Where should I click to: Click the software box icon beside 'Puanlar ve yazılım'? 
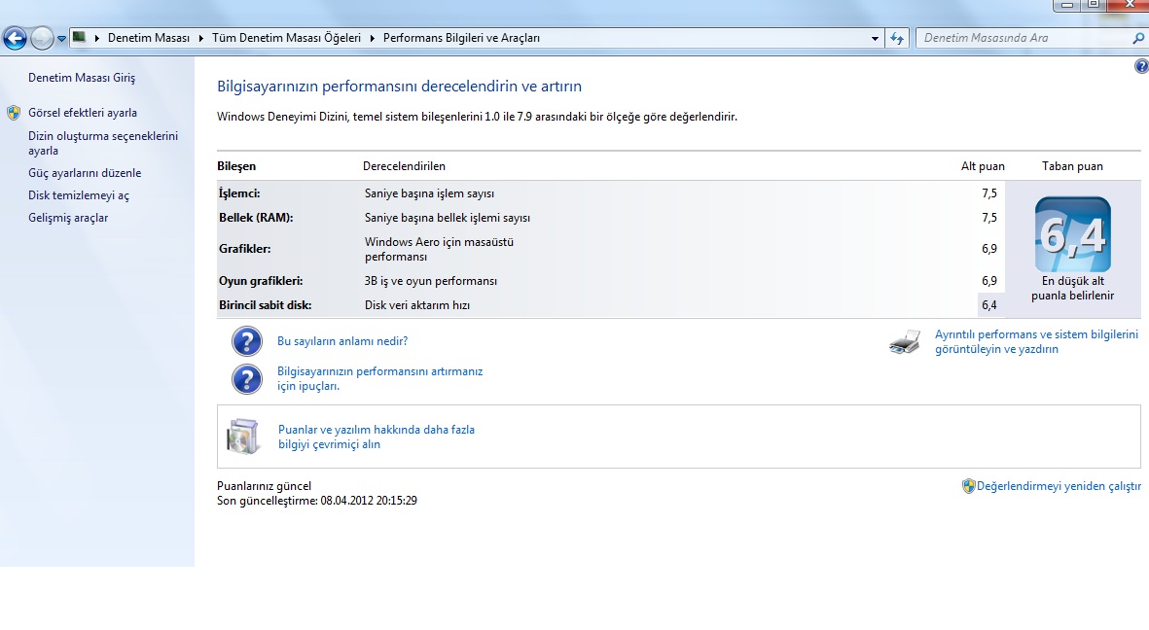pos(243,437)
